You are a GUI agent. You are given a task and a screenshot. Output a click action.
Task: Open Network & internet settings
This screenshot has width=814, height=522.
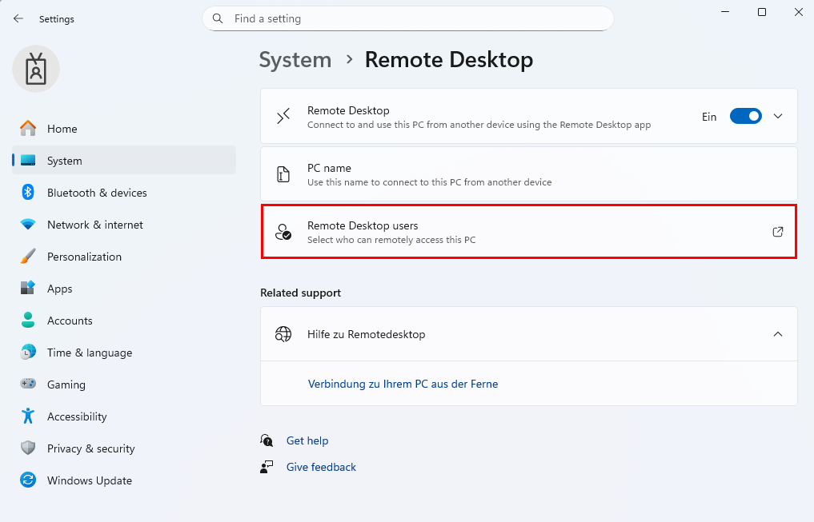tap(94, 225)
